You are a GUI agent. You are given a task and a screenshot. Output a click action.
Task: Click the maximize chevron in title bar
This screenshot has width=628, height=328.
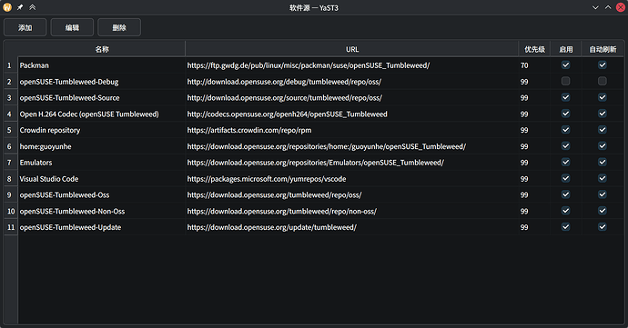(608, 7)
